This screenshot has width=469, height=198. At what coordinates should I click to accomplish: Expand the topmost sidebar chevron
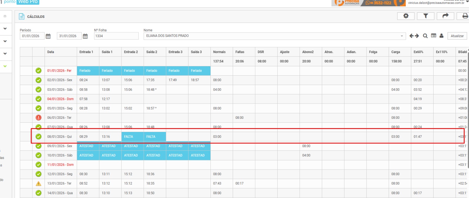[x=5, y=29]
